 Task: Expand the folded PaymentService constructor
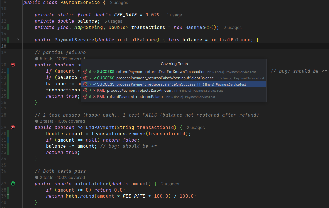18,40
